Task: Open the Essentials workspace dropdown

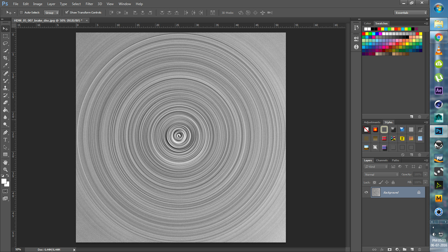Action: (x=411, y=13)
